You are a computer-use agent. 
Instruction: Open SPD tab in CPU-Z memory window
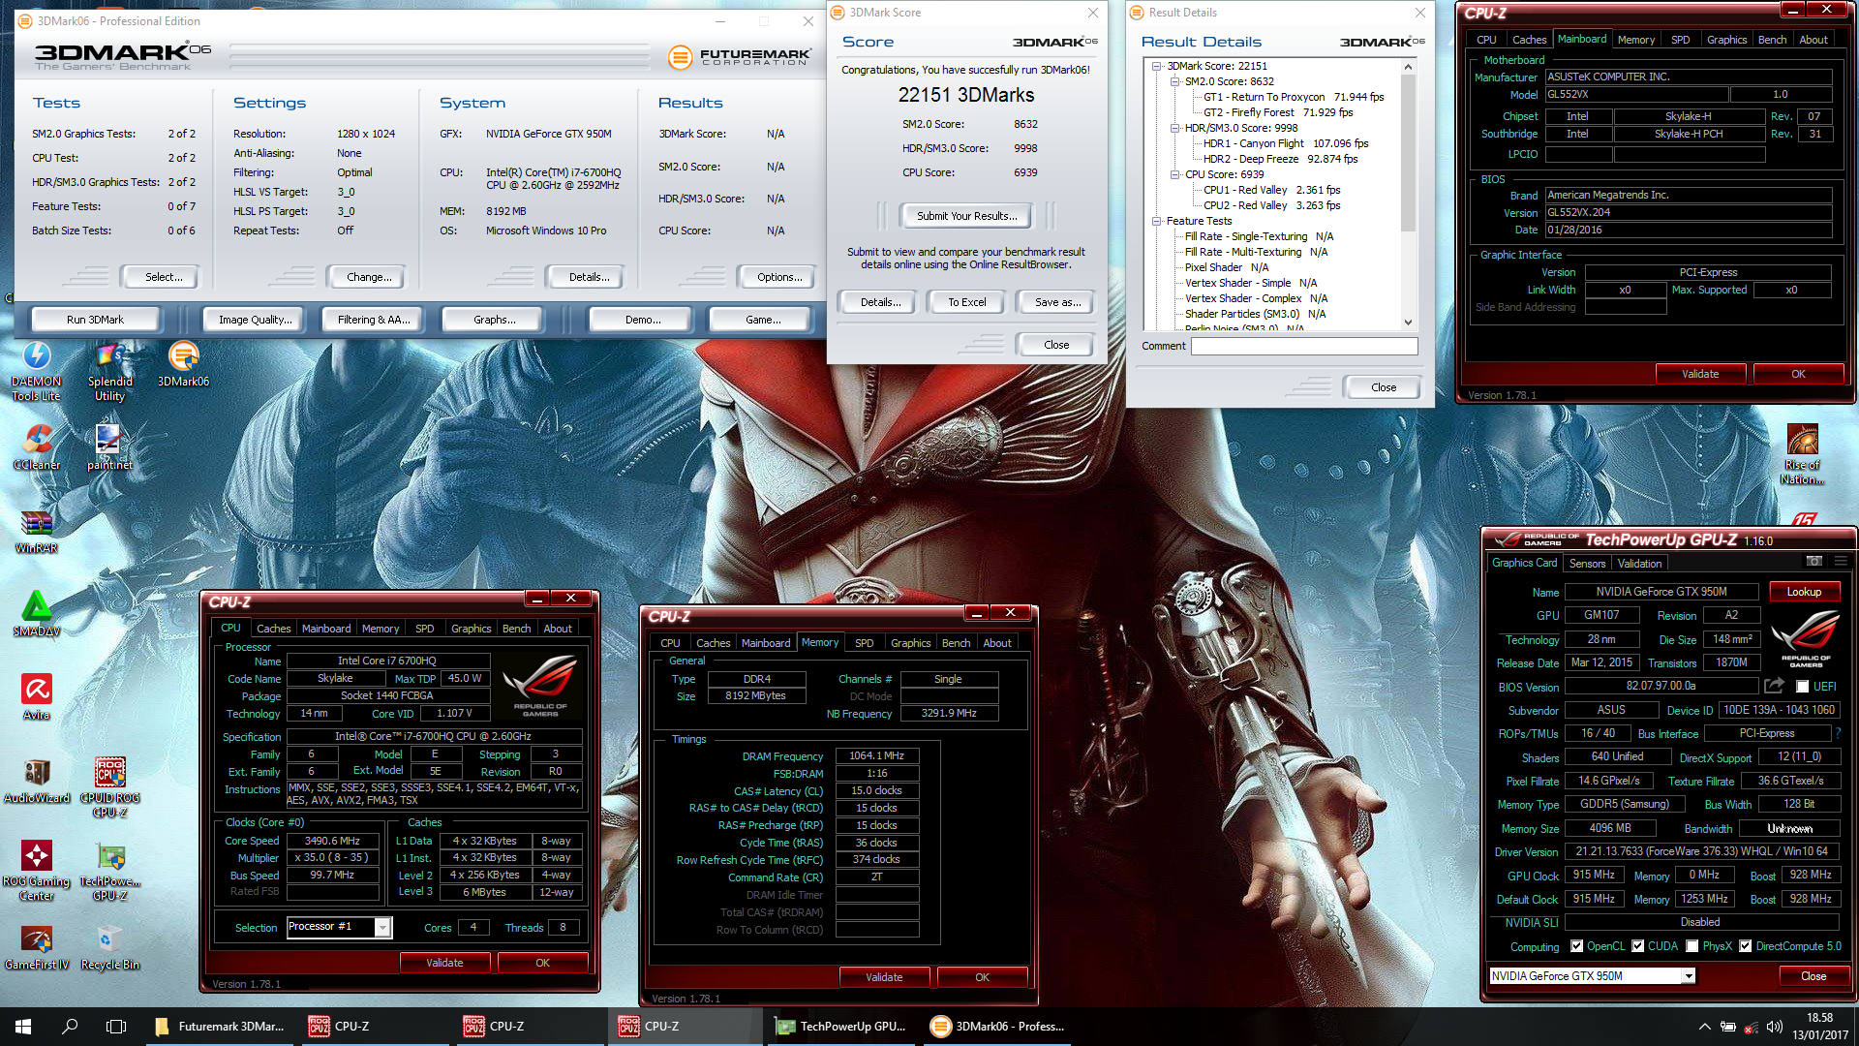(x=865, y=643)
